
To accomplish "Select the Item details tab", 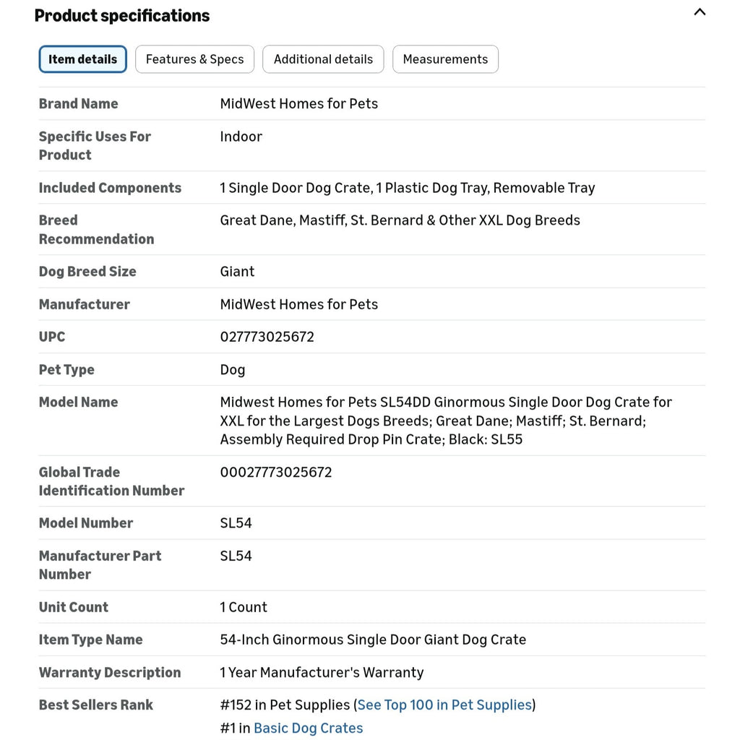I will coord(82,59).
